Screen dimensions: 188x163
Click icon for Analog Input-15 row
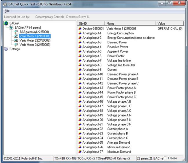click(80, 97)
